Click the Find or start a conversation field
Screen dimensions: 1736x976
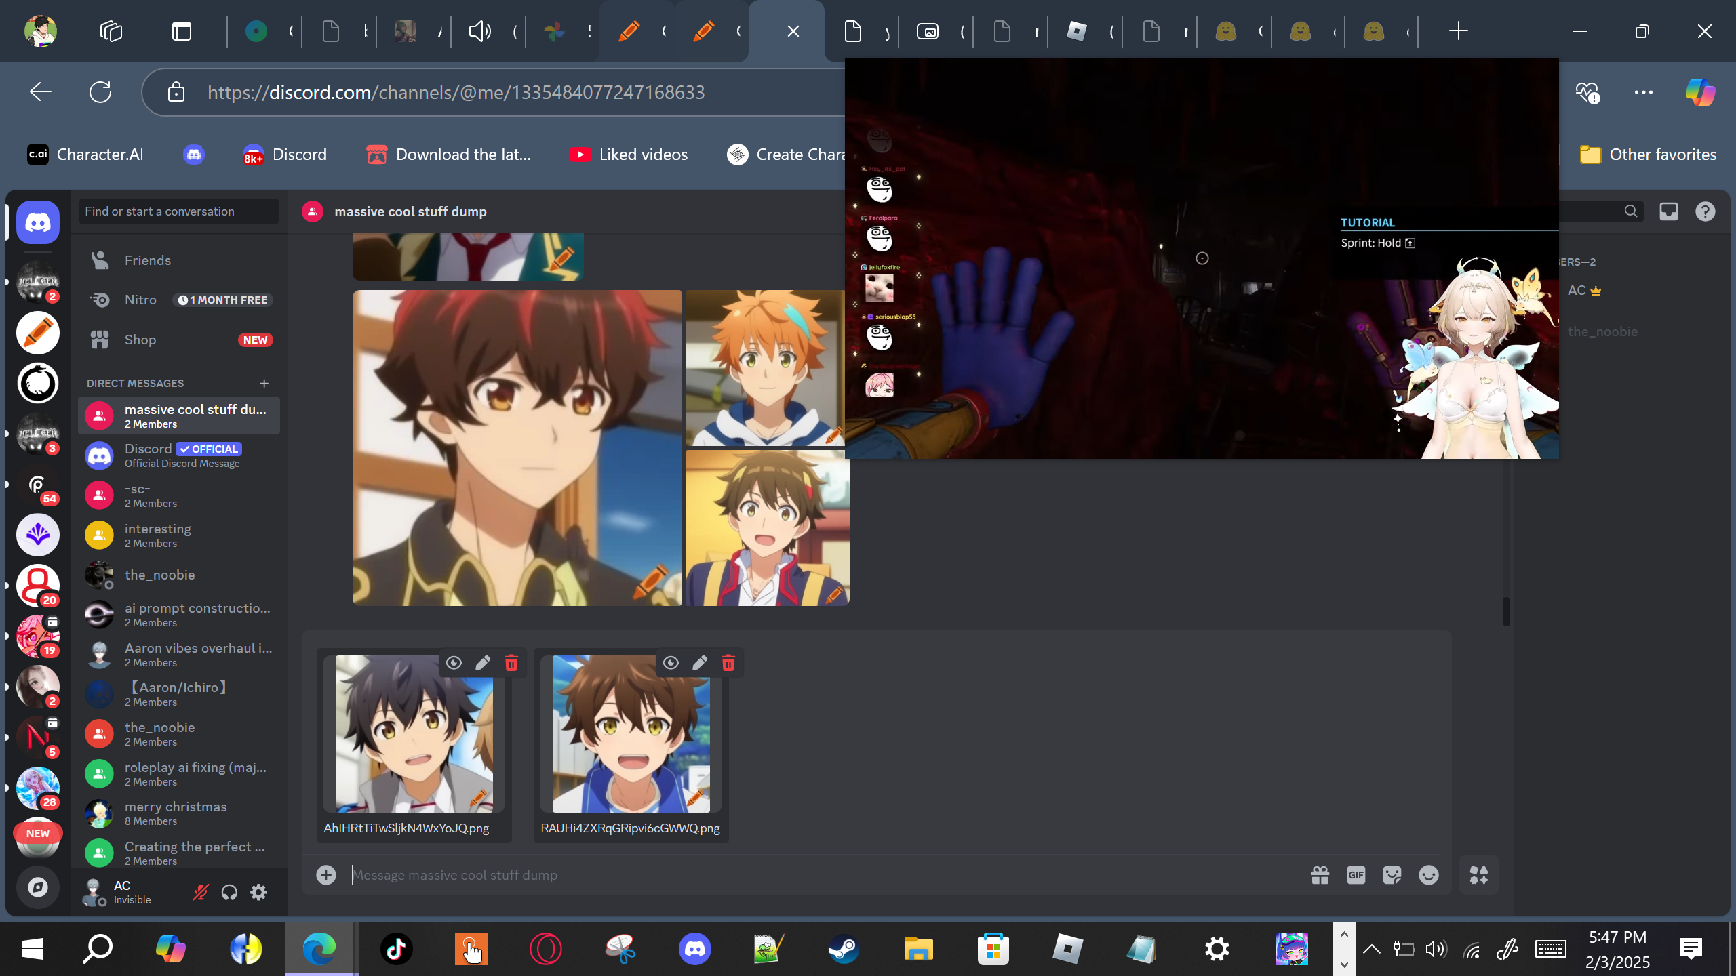point(179,211)
